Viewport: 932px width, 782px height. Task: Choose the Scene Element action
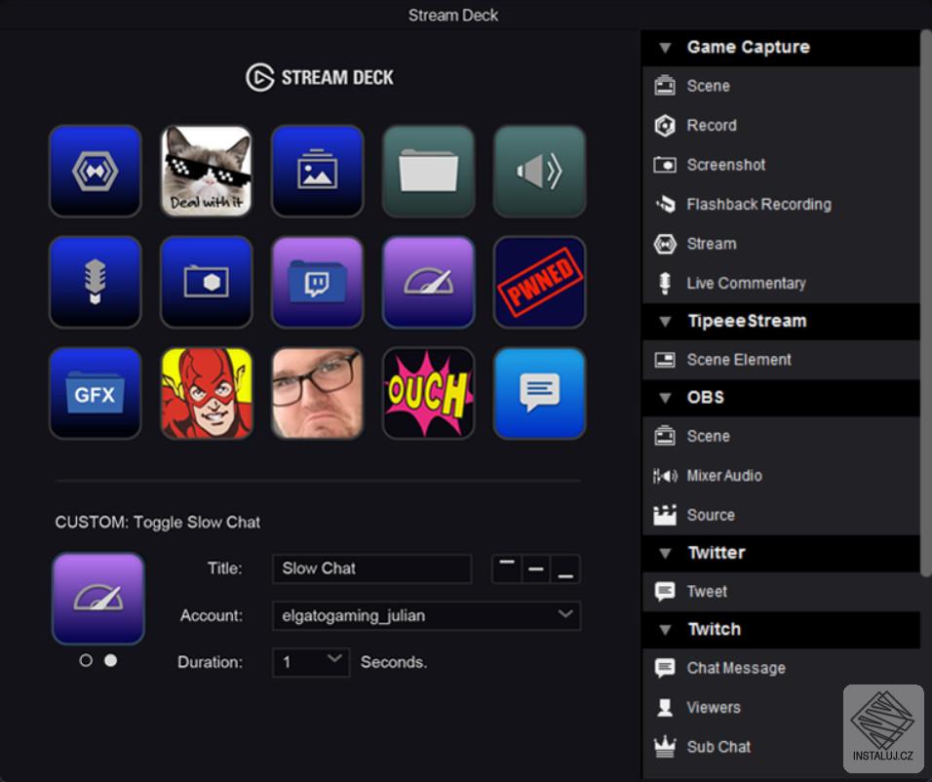point(781,360)
